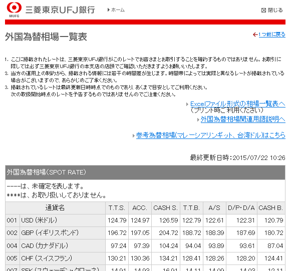Open the 1つ前に戻る link
The width and height of the screenshot is (292, 271).
click(272, 34)
